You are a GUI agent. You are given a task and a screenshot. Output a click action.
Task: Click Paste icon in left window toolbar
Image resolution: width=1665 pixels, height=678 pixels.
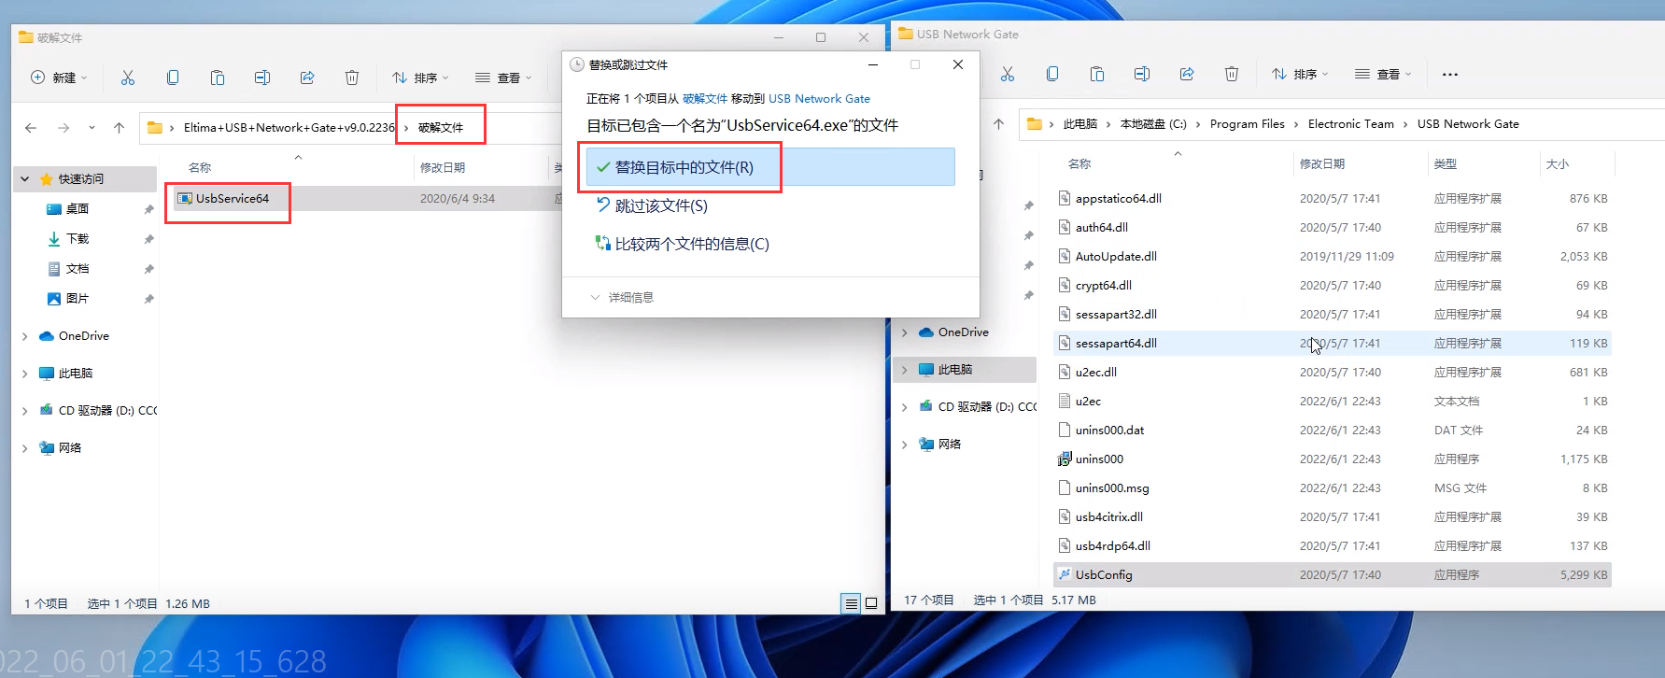tap(218, 78)
